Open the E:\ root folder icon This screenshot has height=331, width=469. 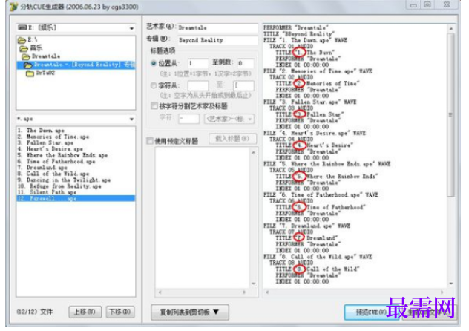click(x=22, y=40)
